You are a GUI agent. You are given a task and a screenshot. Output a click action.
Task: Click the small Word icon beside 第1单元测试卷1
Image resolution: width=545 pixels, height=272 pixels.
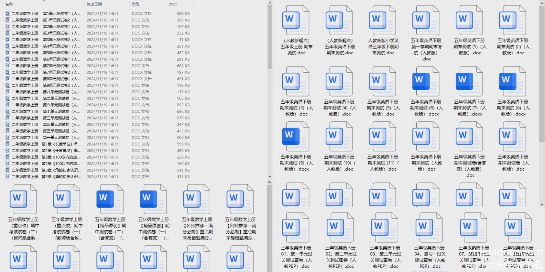click(x=8, y=13)
